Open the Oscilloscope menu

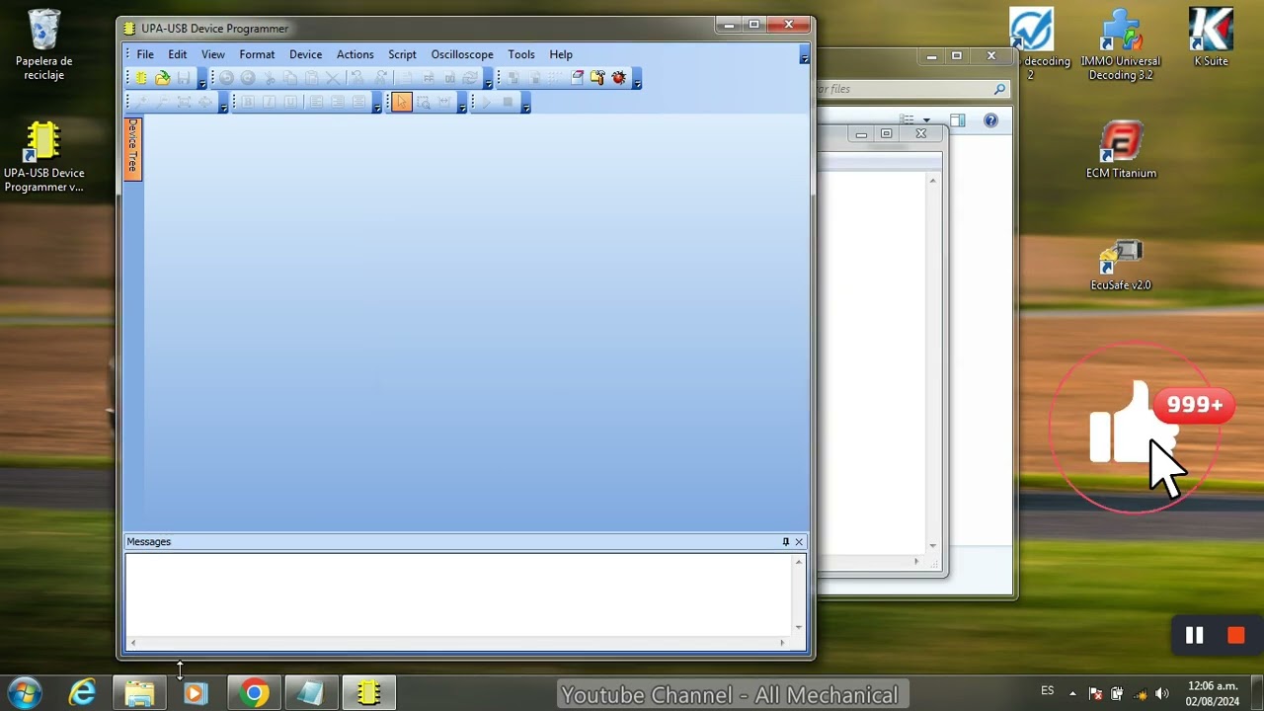[x=462, y=54]
